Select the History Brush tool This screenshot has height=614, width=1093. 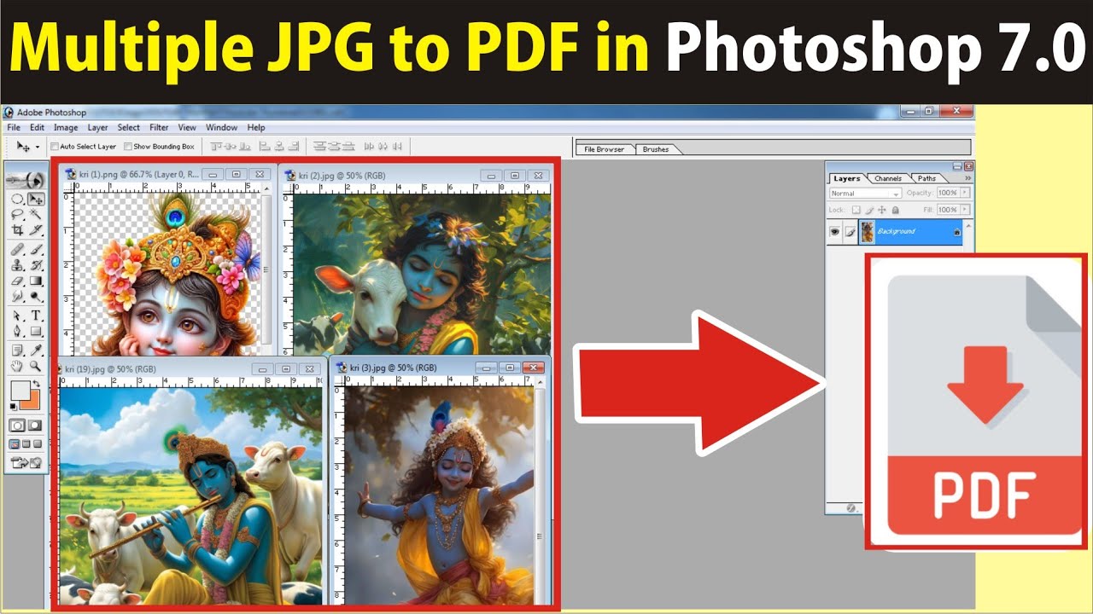(36, 266)
